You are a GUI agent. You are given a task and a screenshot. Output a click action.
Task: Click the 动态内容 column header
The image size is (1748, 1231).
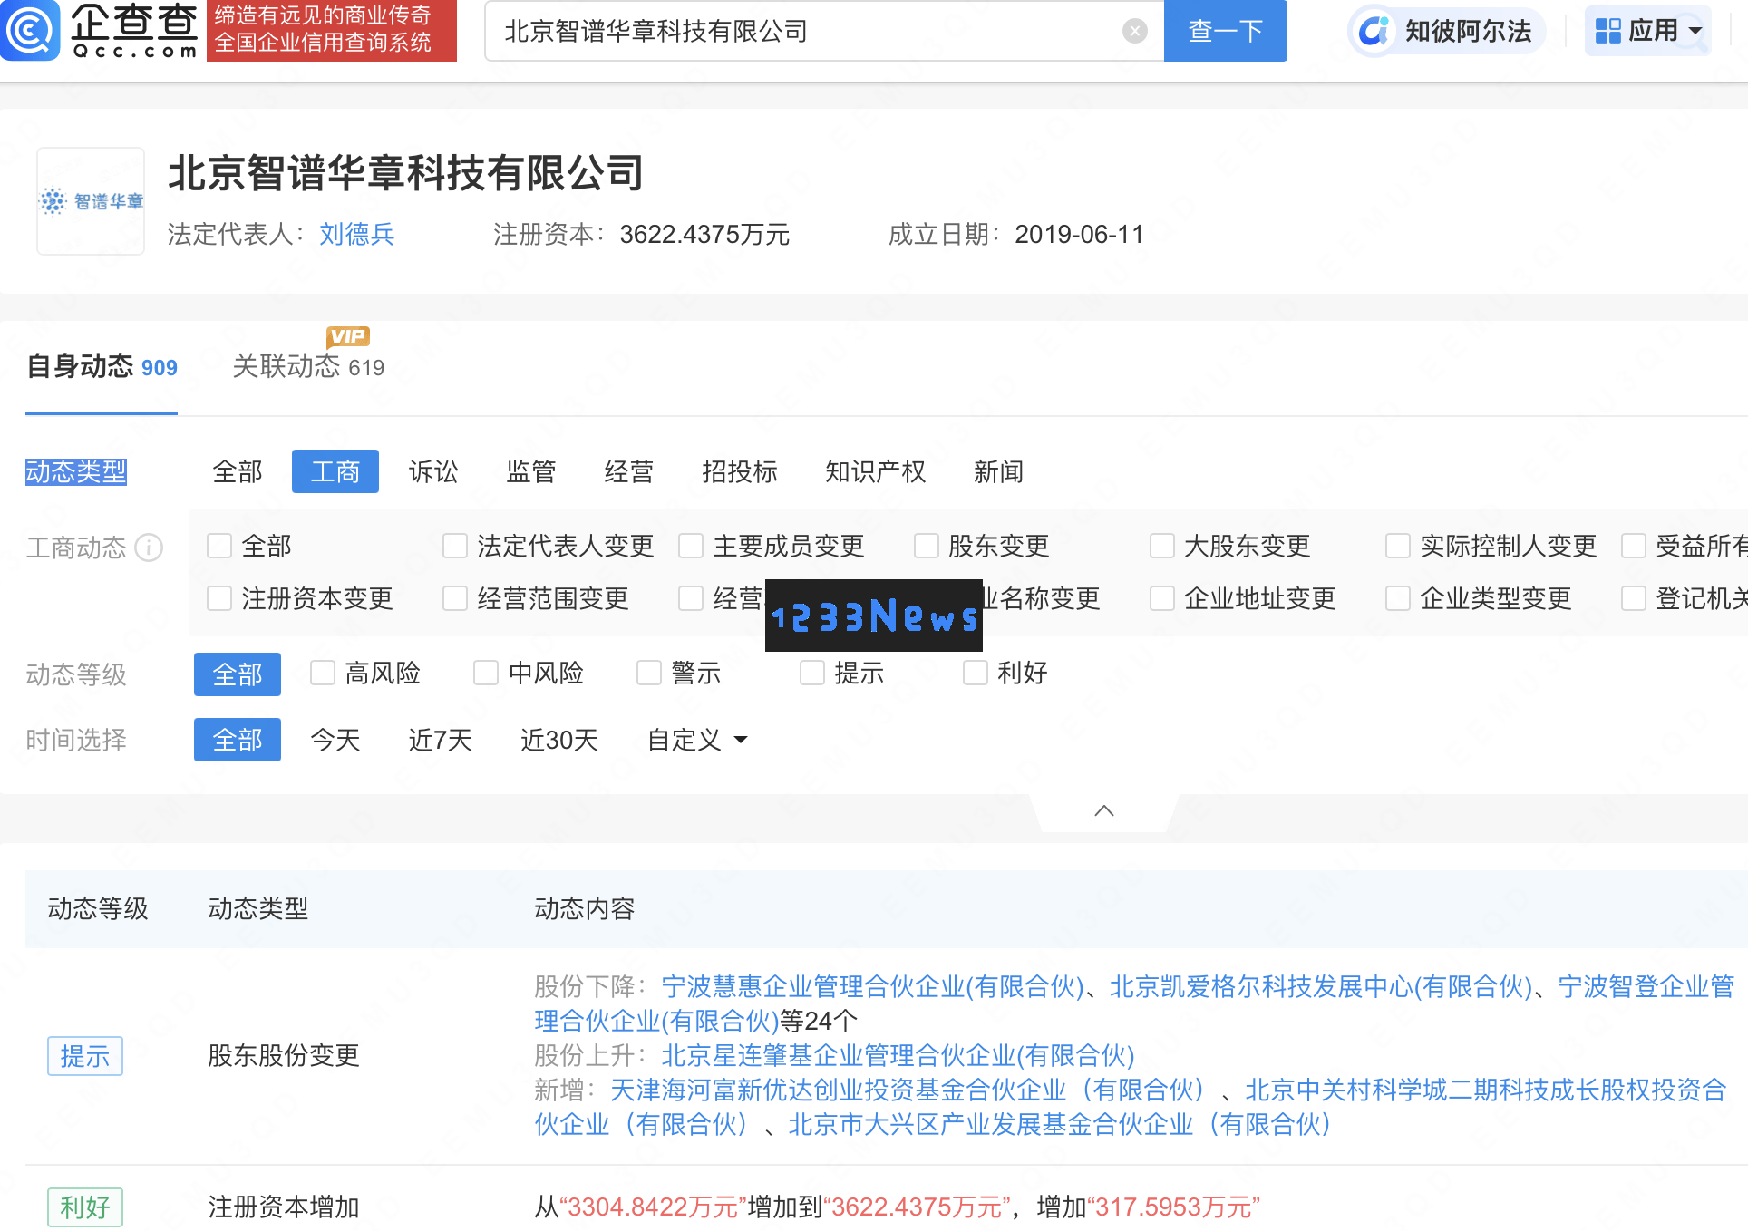click(585, 908)
